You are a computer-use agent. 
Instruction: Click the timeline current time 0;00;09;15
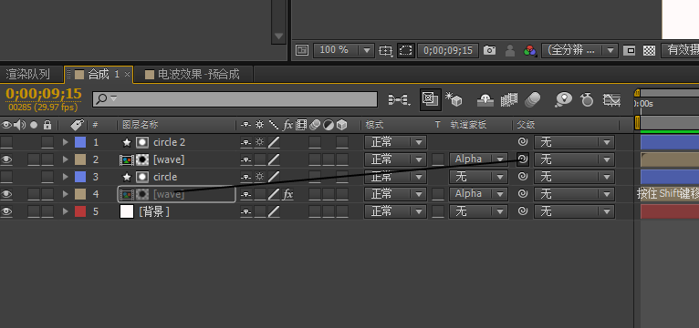[x=44, y=94]
